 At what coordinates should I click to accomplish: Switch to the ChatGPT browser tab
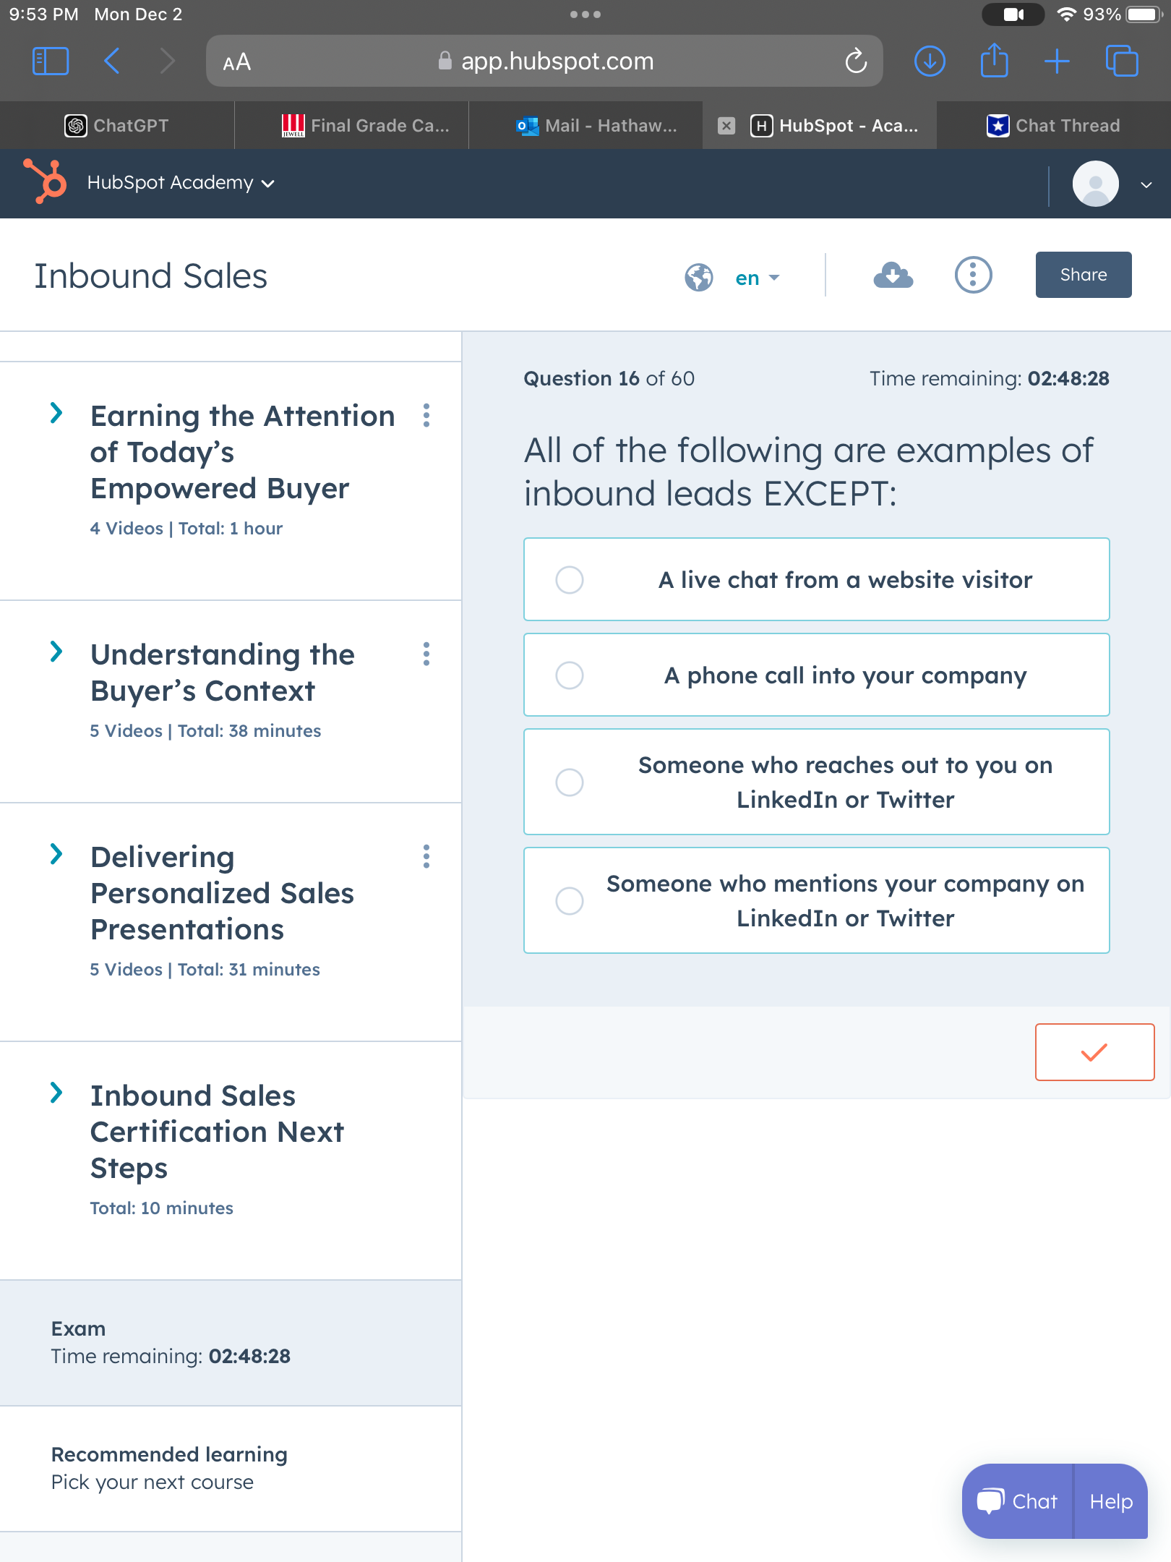click(x=117, y=126)
